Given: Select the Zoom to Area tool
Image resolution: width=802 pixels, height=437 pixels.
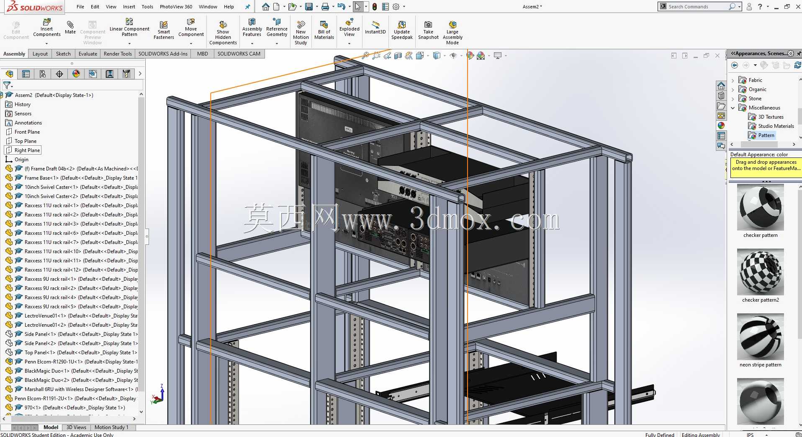Looking at the screenshot, I should point(376,55).
